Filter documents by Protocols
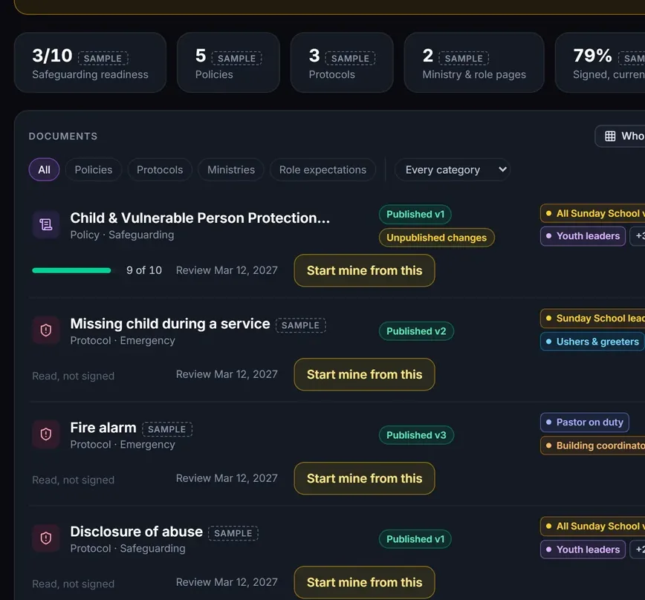 tap(160, 170)
